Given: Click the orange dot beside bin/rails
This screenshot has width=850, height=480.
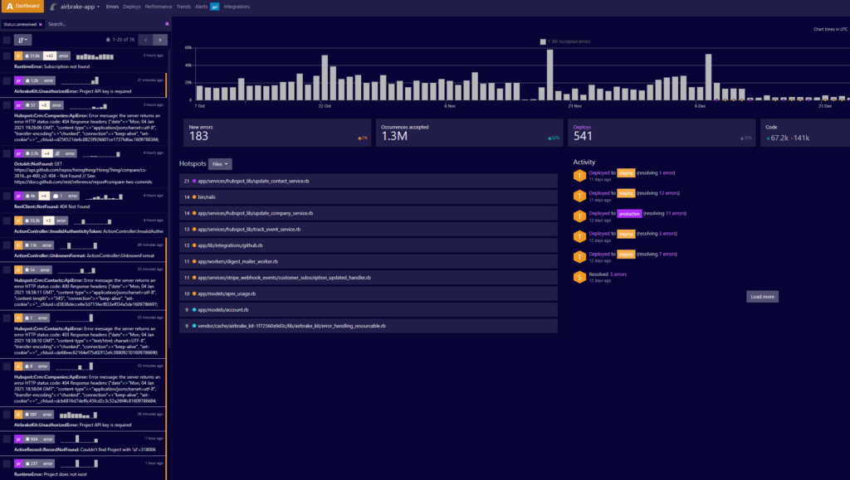Looking at the screenshot, I should [194, 197].
